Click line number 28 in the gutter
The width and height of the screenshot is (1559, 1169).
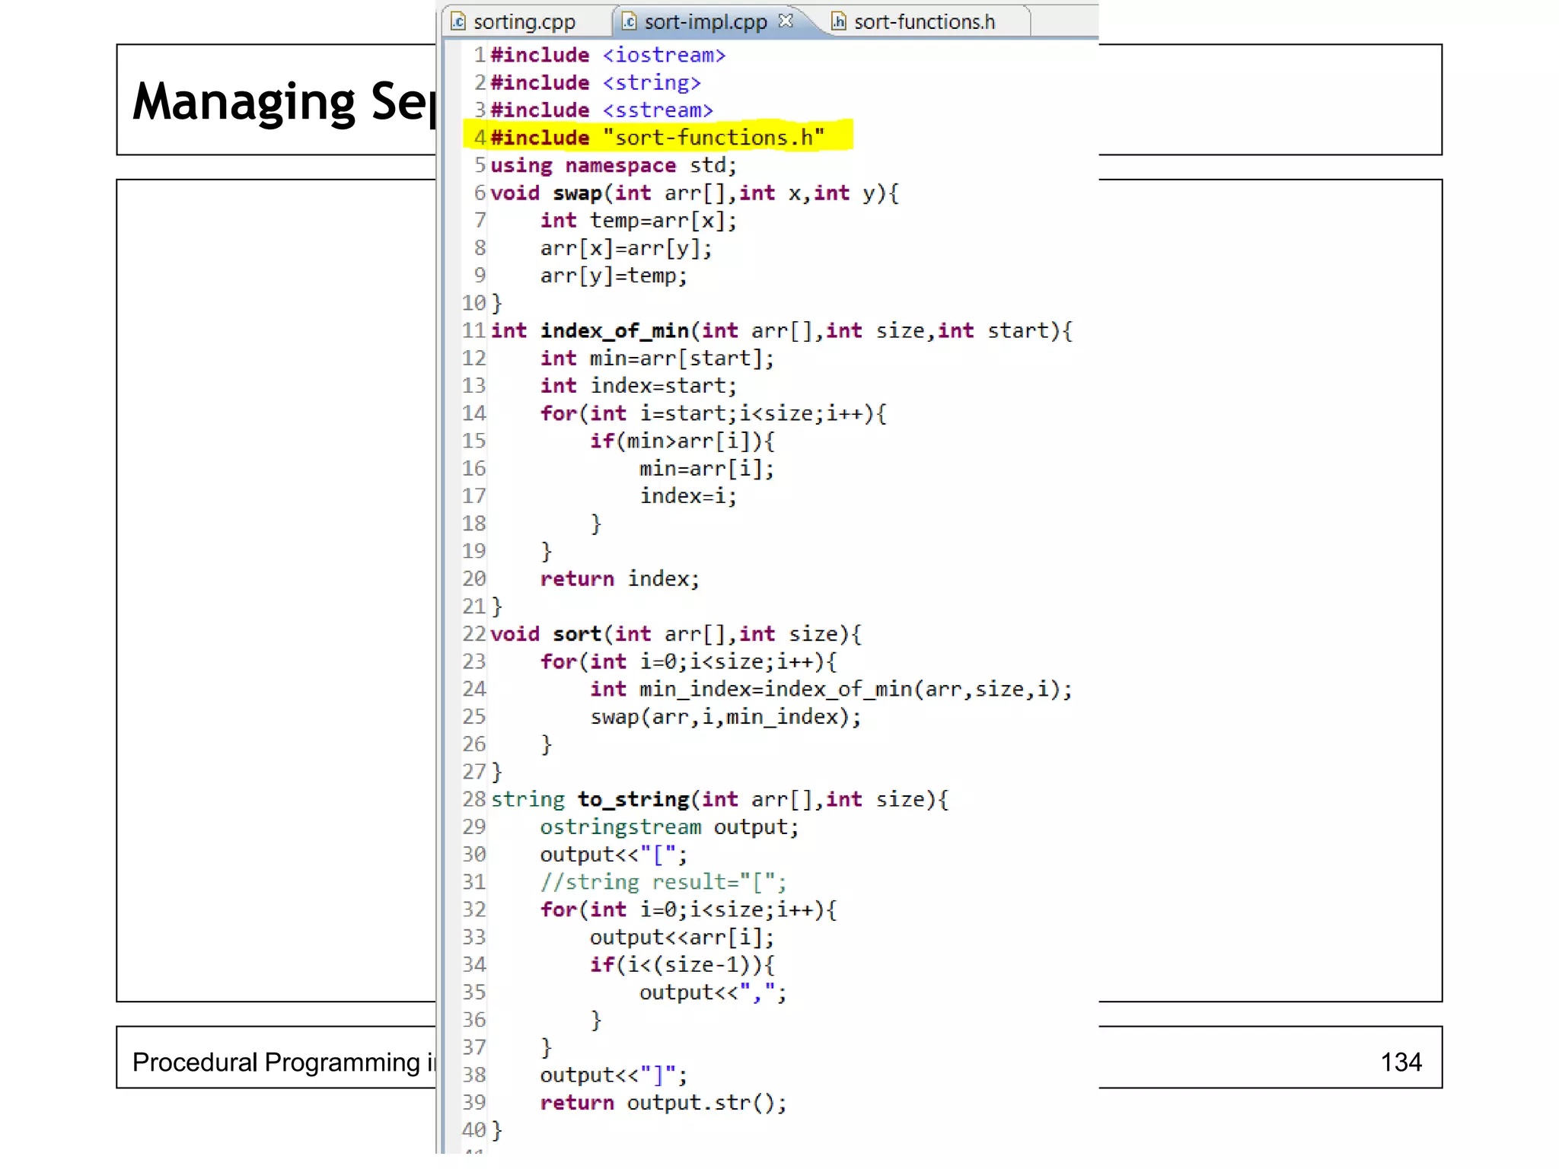point(473,800)
